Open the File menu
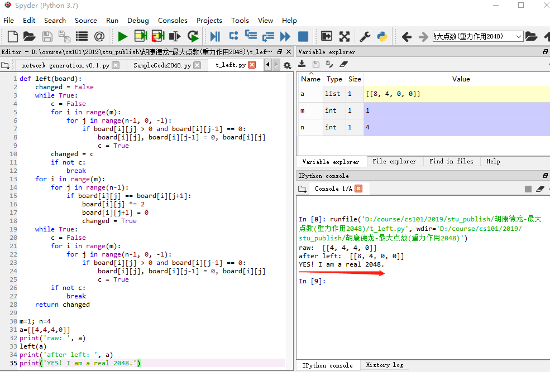 [8, 20]
